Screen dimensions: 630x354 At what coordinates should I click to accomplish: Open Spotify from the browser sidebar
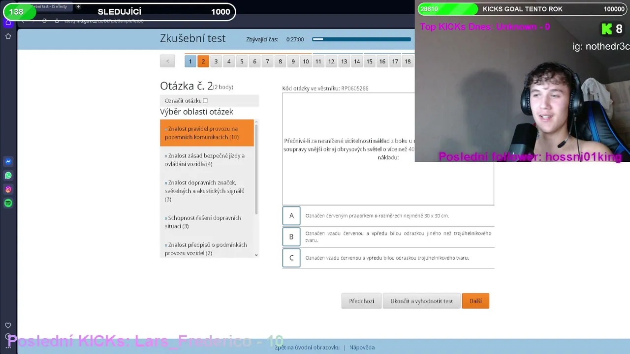coord(8,203)
